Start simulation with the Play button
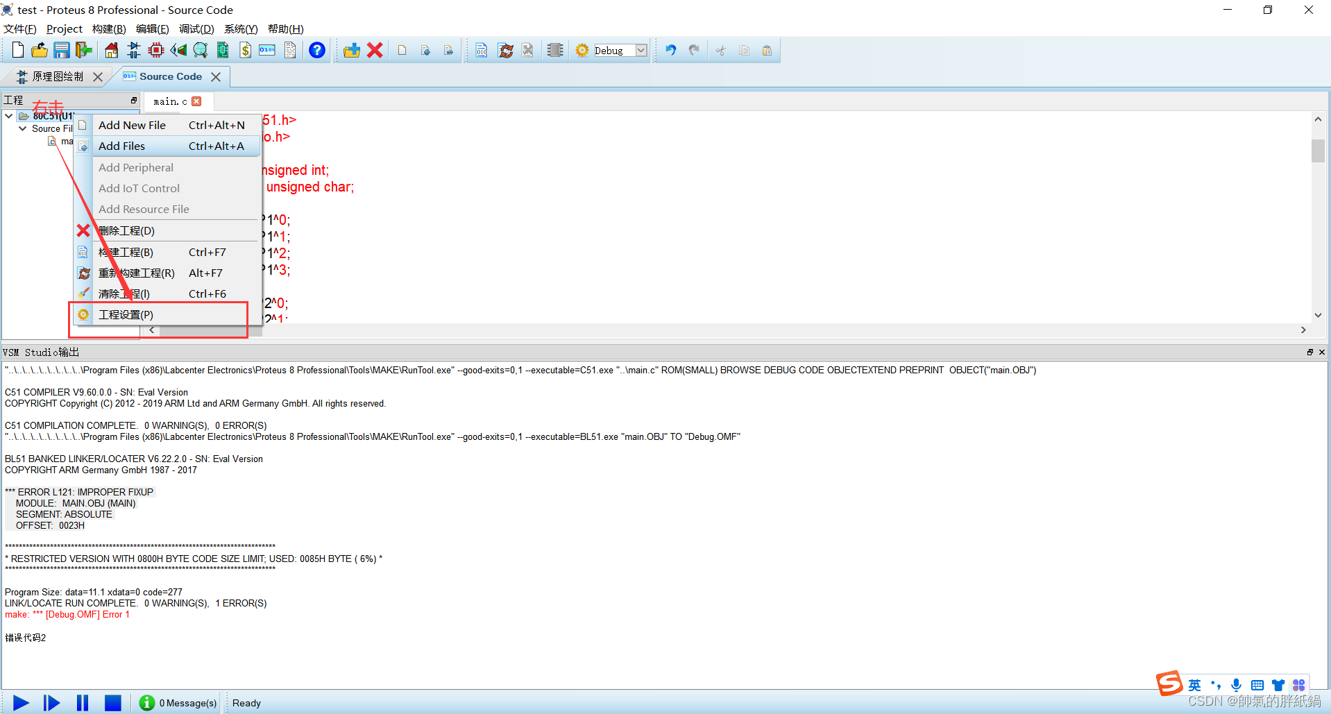 click(x=22, y=703)
